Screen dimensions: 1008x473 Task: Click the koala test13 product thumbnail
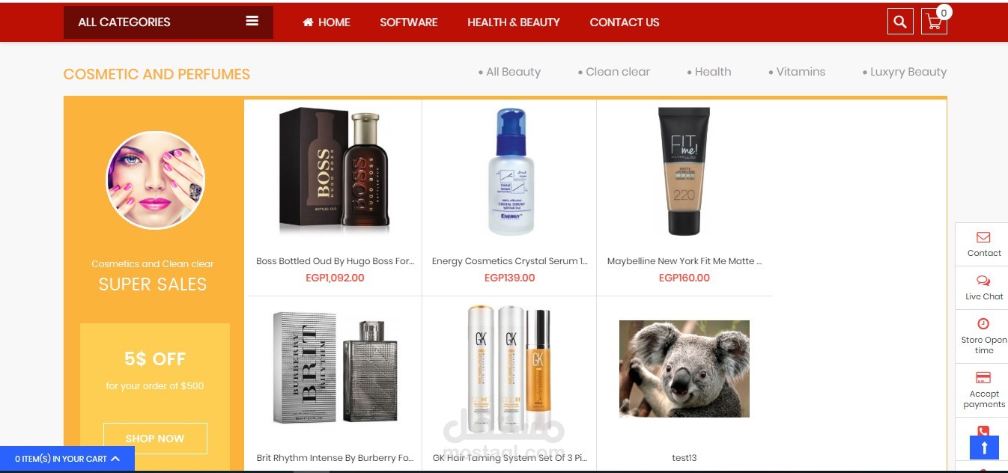coord(684,368)
